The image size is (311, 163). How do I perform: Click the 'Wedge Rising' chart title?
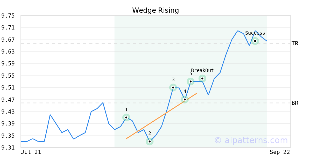[x=155, y=10]
